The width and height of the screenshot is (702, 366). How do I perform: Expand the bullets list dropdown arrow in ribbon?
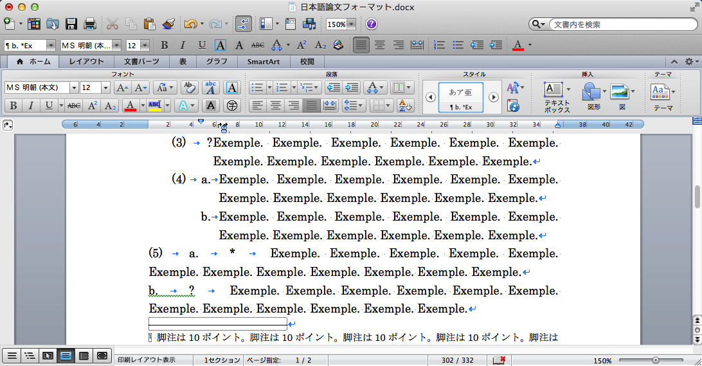pos(269,88)
